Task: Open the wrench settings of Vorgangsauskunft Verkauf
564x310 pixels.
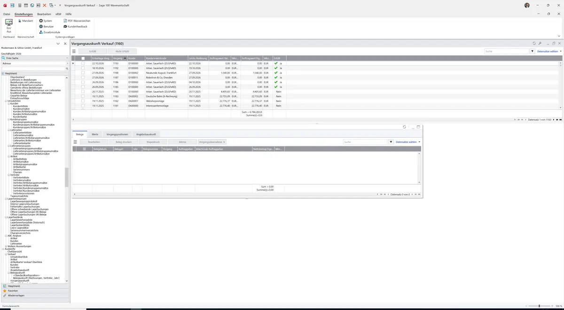Action: tap(540, 43)
